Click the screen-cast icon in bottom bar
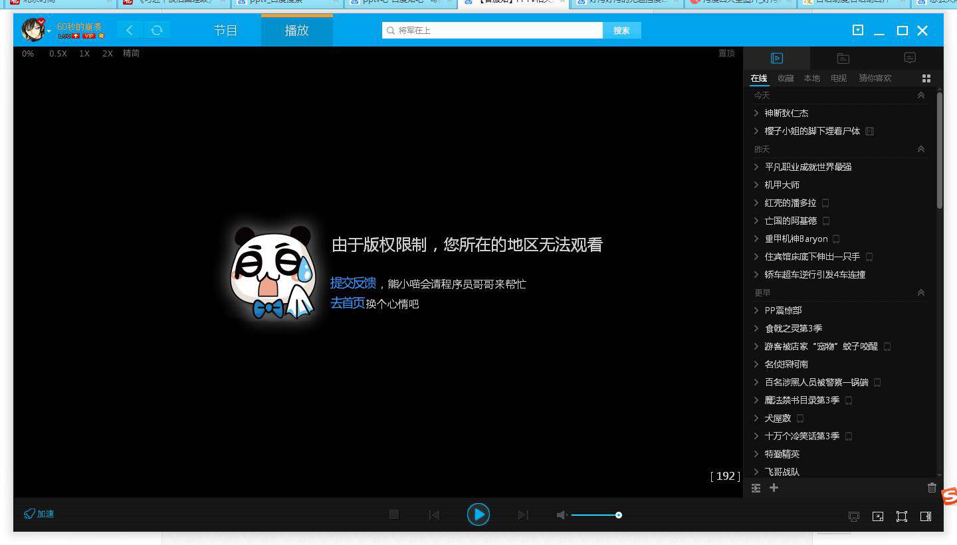 [854, 516]
